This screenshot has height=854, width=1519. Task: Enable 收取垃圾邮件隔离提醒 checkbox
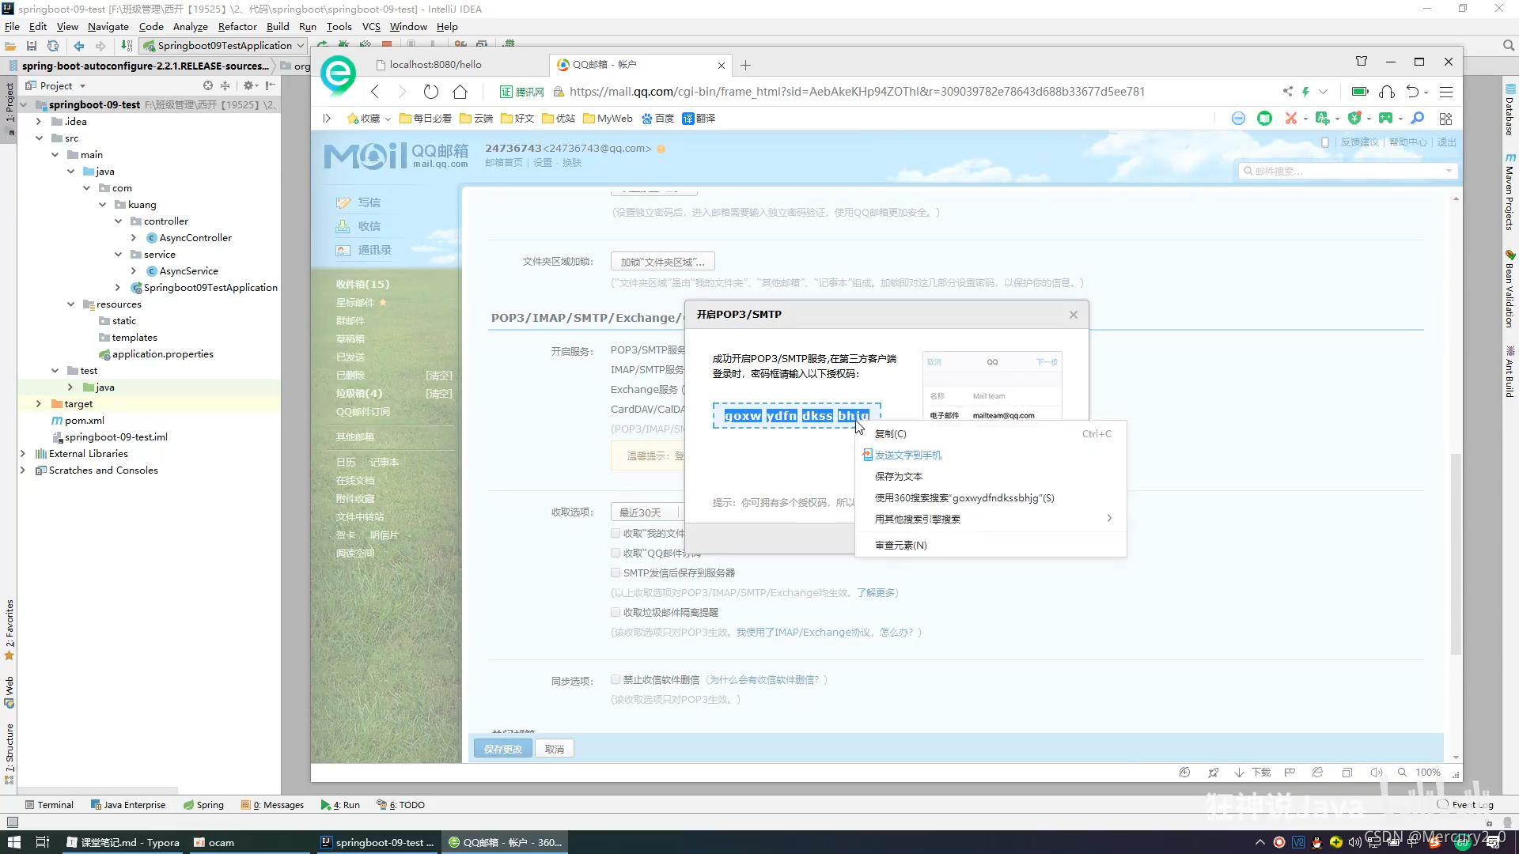(x=616, y=612)
